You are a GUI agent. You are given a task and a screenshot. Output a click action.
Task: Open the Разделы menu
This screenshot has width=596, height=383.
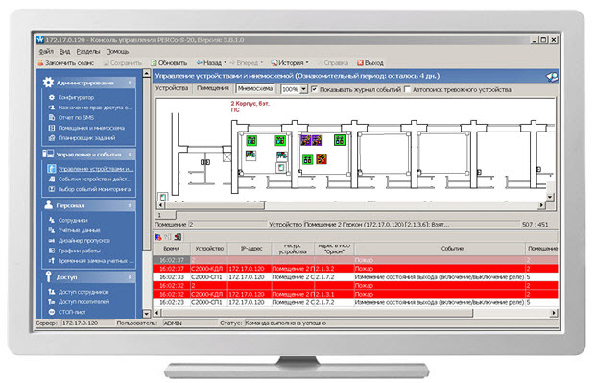click(87, 51)
